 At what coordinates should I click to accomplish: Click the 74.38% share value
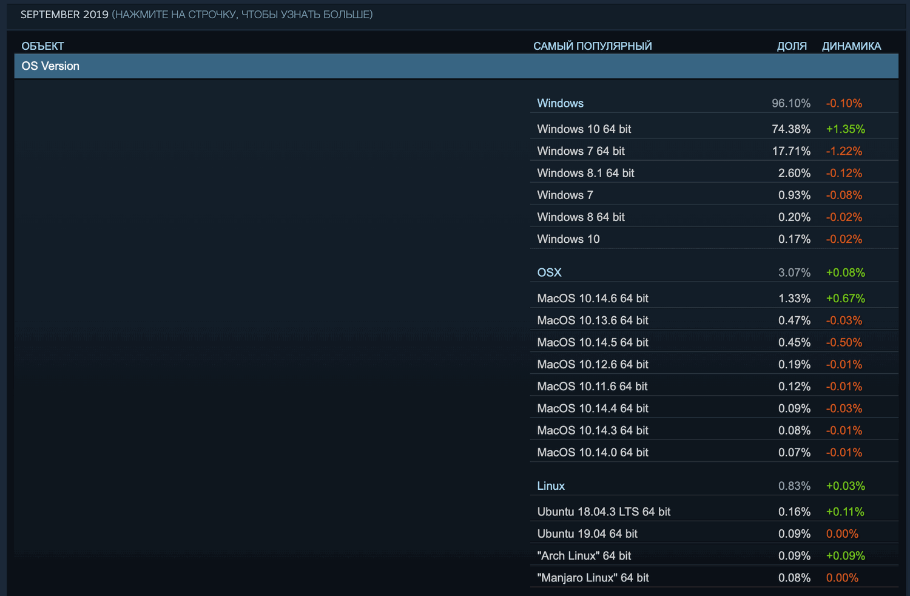pos(791,129)
